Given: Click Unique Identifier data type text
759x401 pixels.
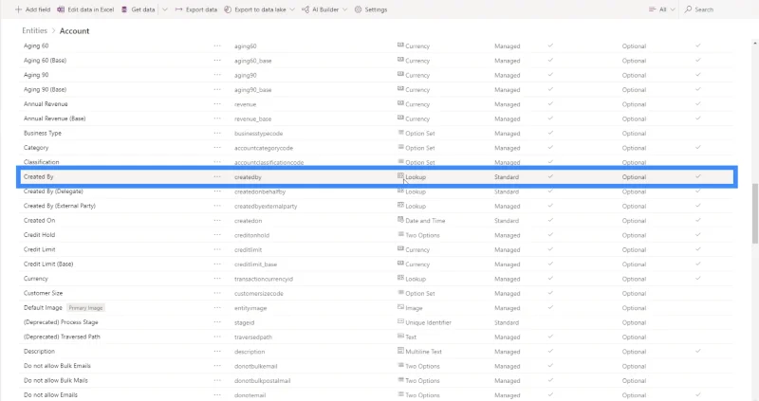Looking at the screenshot, I should [428, 322].
